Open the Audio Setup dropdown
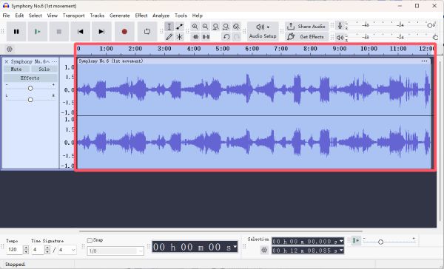The image size is (444, 269). (263, 31)
